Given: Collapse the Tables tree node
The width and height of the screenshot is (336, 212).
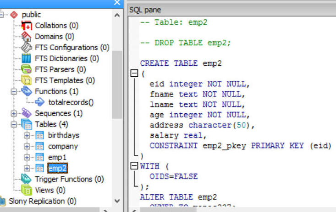Looking at the screenshot, I should pyautogui.click(x=14, y=124).
